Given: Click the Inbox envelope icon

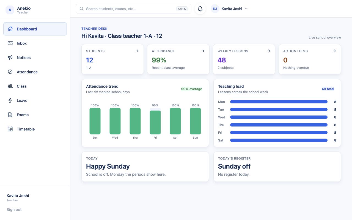Looking at the screenshot, I should tap(10, 43).
